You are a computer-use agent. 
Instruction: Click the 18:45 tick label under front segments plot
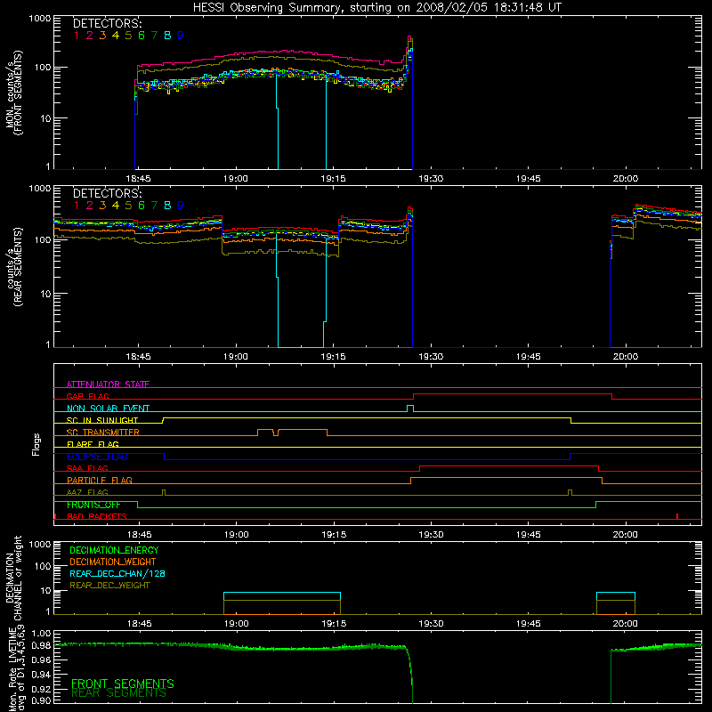point(138,179)
